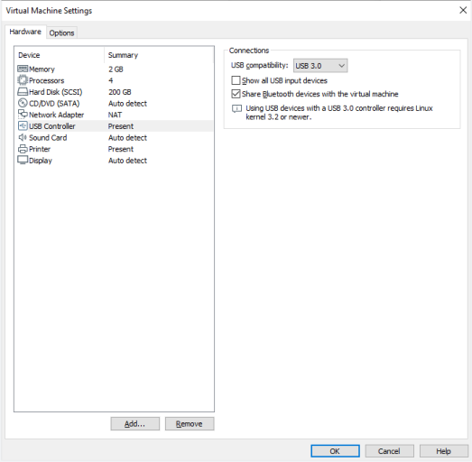Click the info icon beside USB 3.0 note
Screen dimensions: 472x462
(x=237, y=108)
